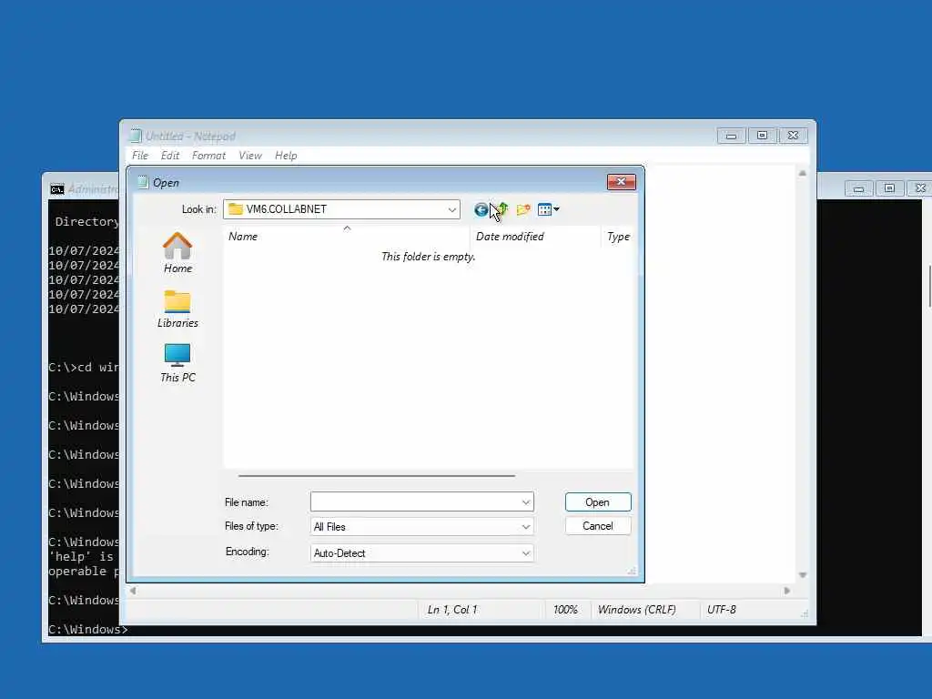Minimize the Command Prompt window
This screenshot has width=932, height=699.
click(x=859, y=188)
